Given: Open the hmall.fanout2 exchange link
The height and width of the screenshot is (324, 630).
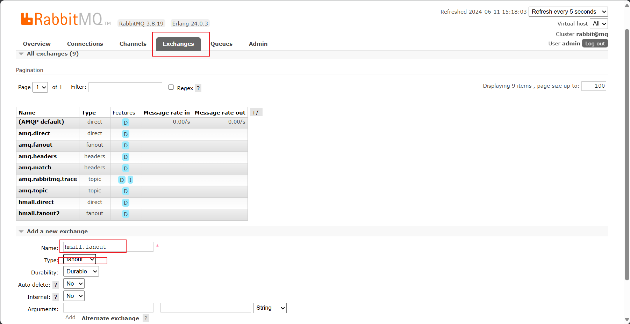Looking at the screenshot, I should tap(39, 213).
